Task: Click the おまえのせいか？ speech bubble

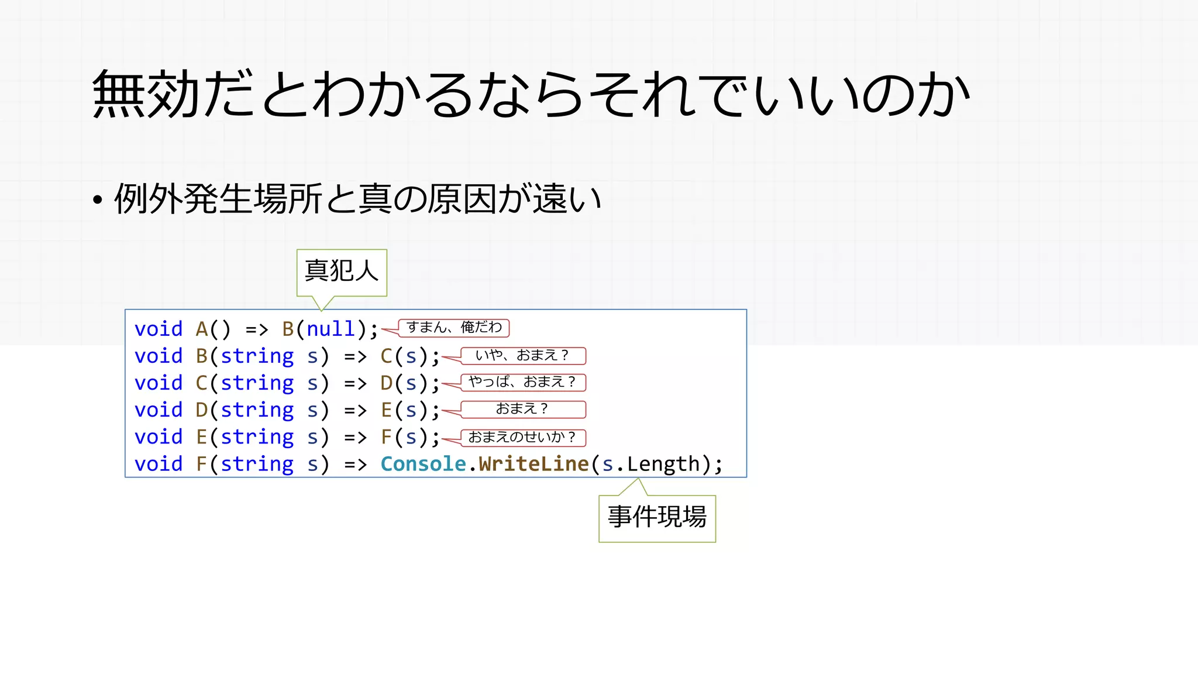Action: [523, 437]
